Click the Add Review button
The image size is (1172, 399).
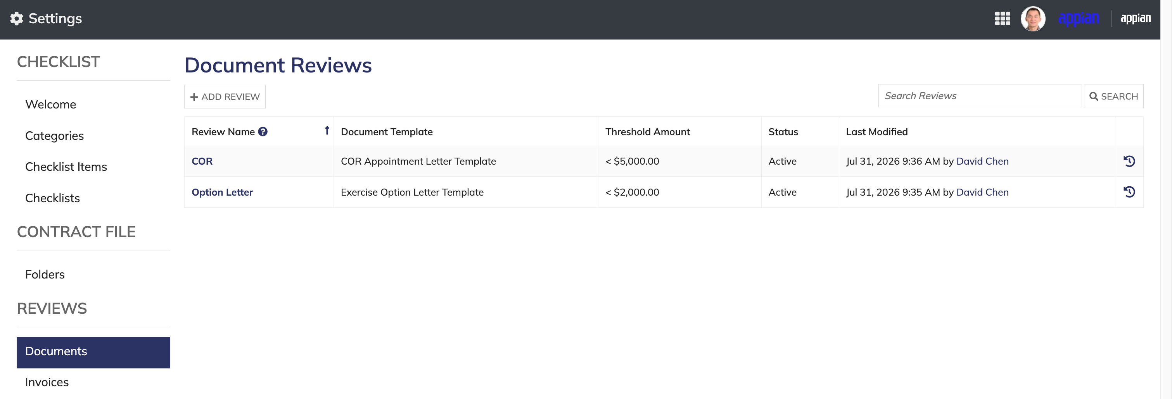click(225, 97)
